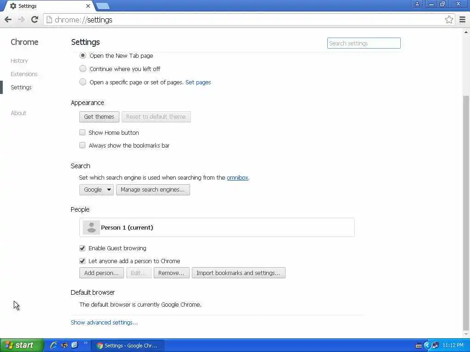Viewport: 470px width, 352px height.
Task: Open Import bookmarks and settings
Action: [x=239, y=273]
